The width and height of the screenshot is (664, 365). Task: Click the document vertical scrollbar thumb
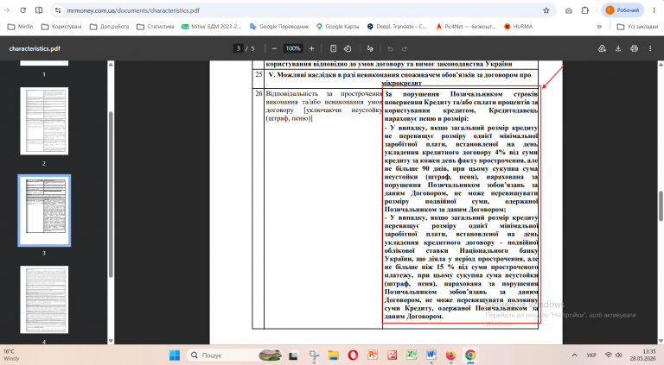661,206
